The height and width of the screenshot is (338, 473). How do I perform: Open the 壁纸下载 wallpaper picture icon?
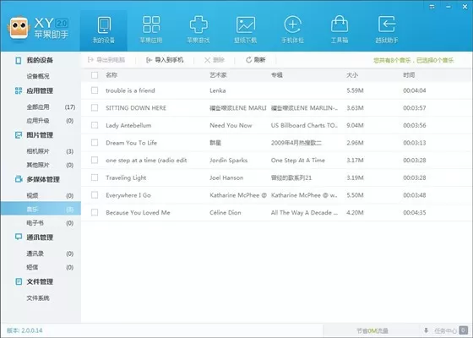point(246,25)
